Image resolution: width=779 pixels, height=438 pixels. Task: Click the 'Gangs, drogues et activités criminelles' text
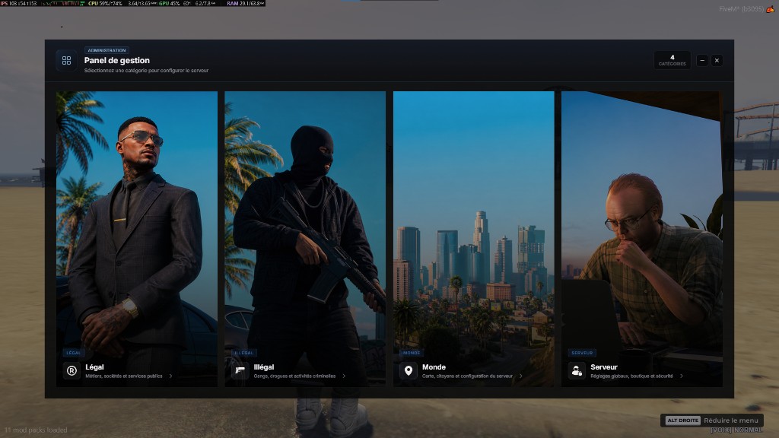[294, 376]
